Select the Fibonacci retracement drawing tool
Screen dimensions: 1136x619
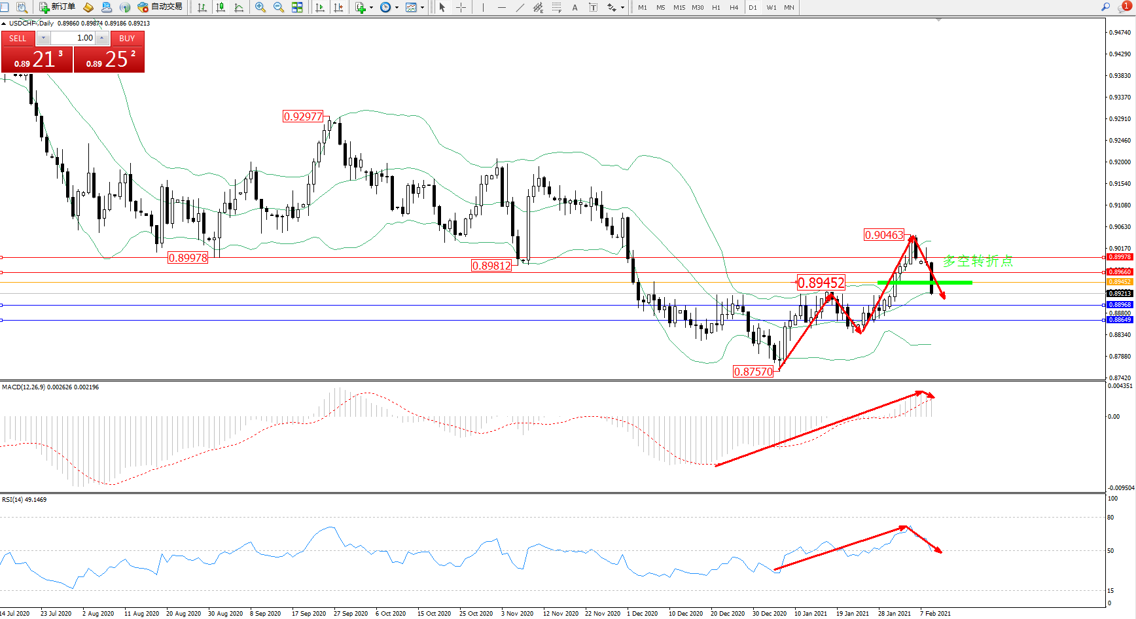click(556, 7)
